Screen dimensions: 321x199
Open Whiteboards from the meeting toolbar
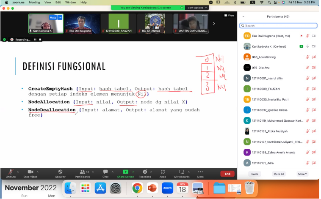181,172
